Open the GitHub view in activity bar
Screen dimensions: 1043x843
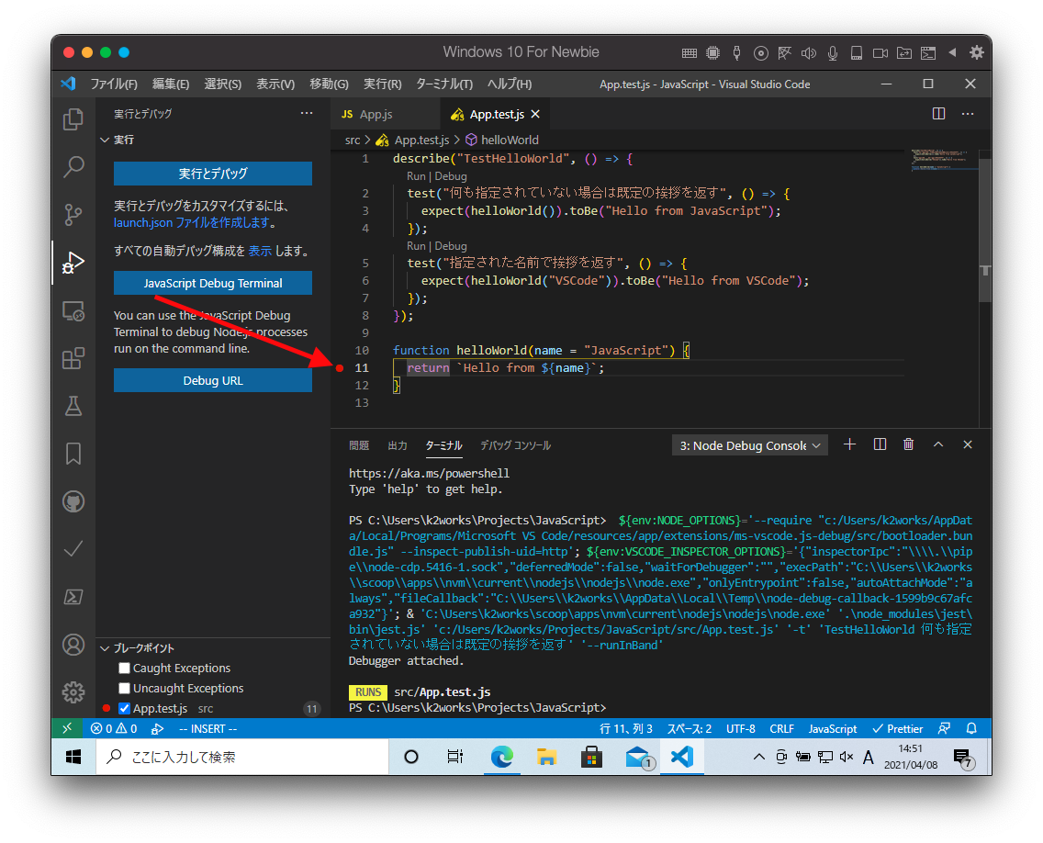[73, 501]
